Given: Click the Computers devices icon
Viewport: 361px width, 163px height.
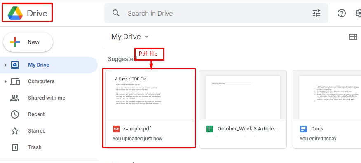Looking at the screenshot, I should [x=15, y=81].
